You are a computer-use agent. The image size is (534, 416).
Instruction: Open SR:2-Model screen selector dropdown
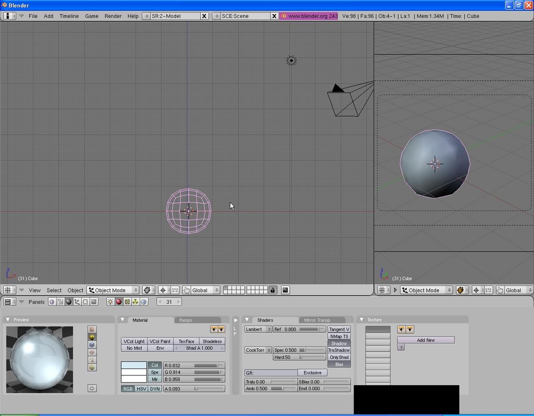146,16
